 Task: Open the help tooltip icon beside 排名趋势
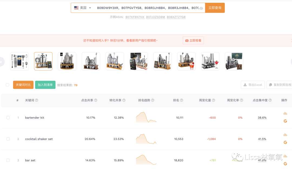pyautogui.click(x=152, y=100)
